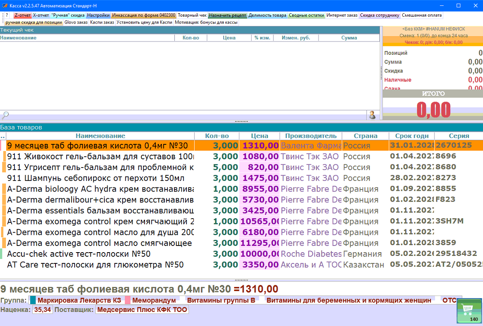Select Accu-chek active тест-полоски №50 row
The width and height of the screenshot is (483, 326).
[241, 254]
